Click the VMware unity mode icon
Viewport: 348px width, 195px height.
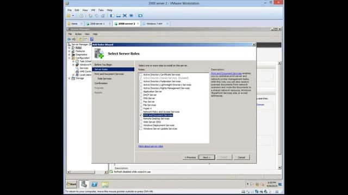[x=131, y=16]
